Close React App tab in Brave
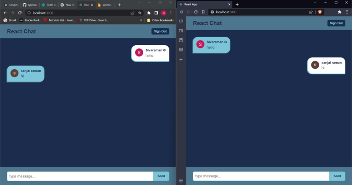The image size is (352, 185). pos(229,4)
